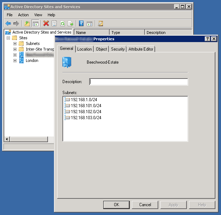221x215 pixels.
Task: Click the Active Directory Sites and Services root icon
Action: 8,32
